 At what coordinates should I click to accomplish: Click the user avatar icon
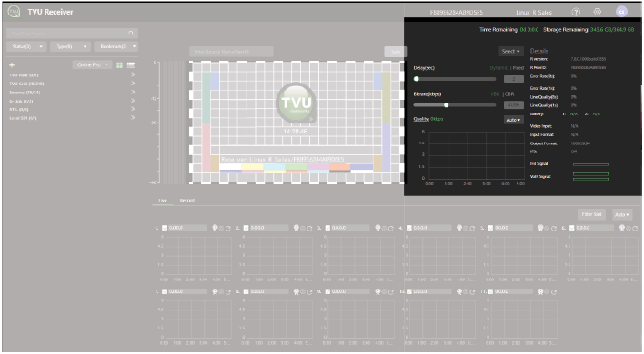(621, 12)
